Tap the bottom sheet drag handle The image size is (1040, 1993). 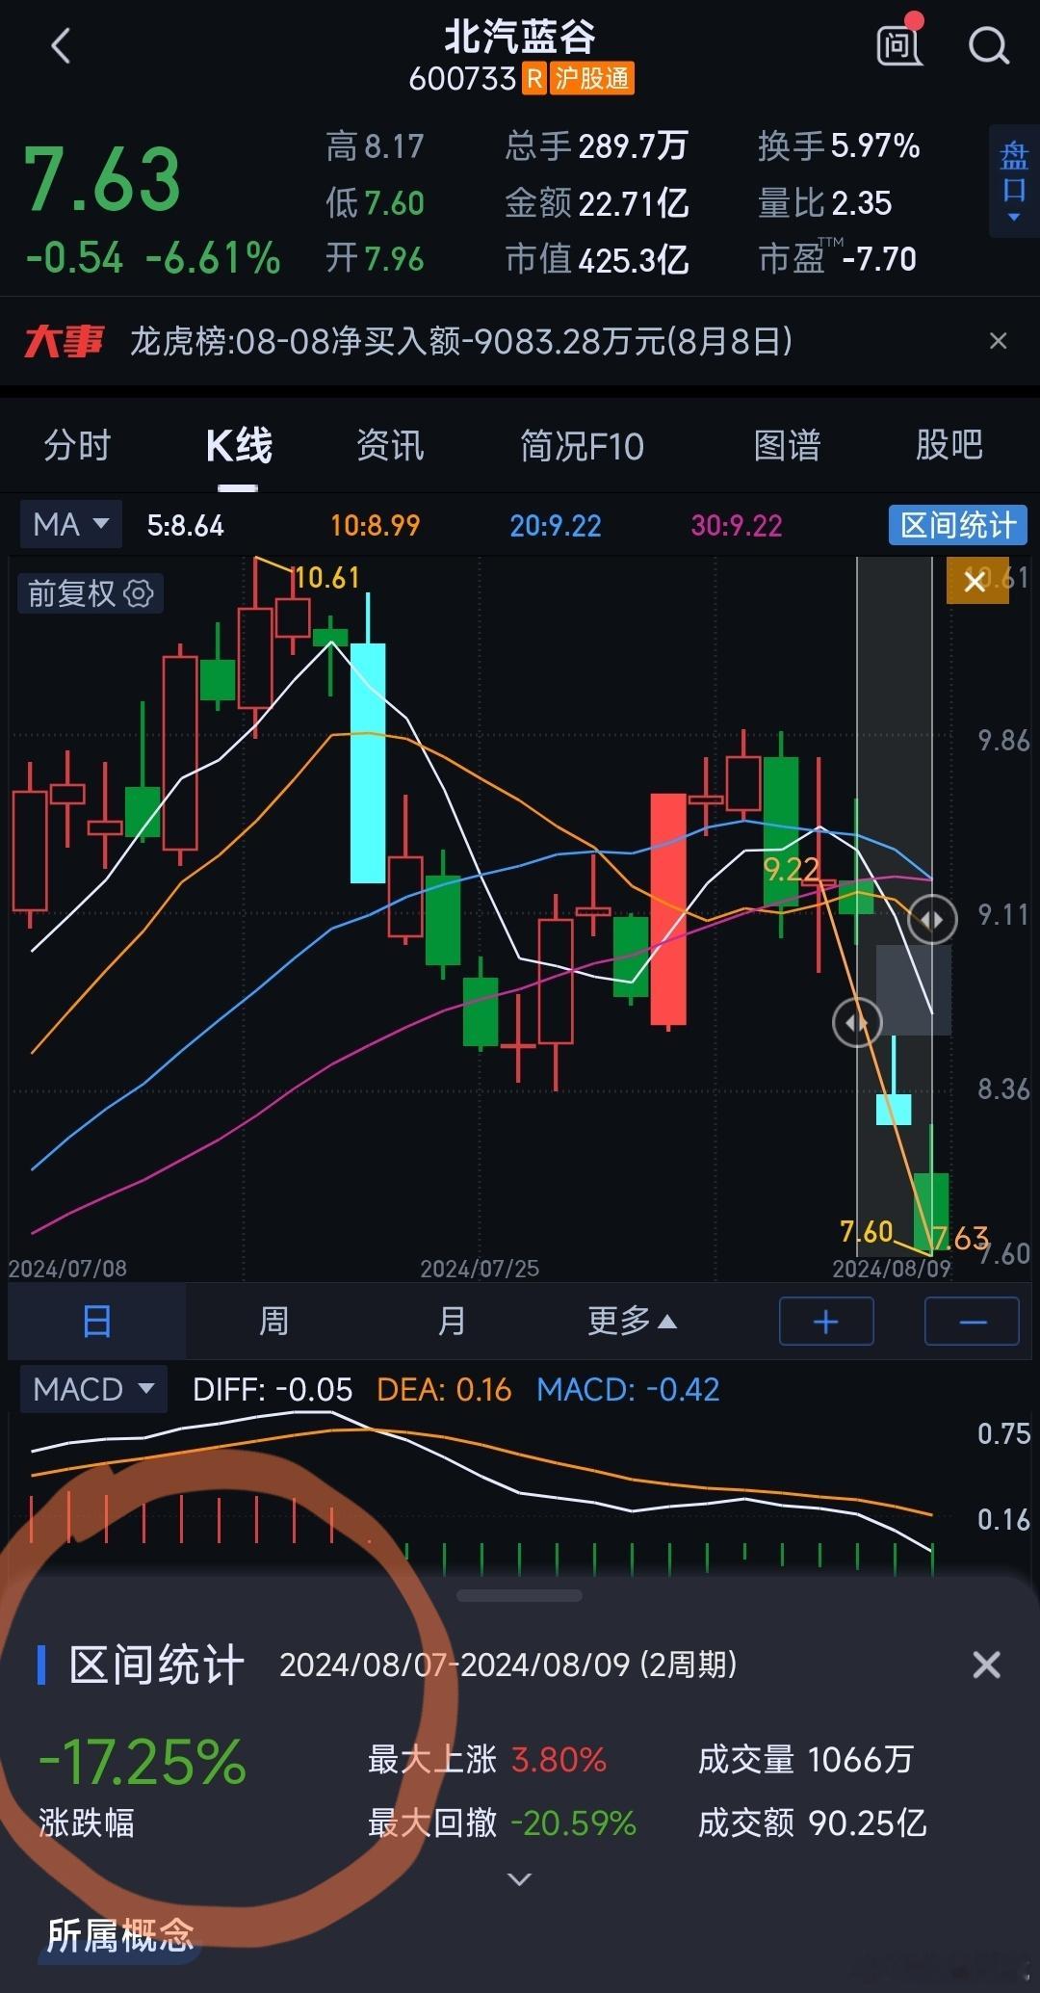click(520, 1595)
